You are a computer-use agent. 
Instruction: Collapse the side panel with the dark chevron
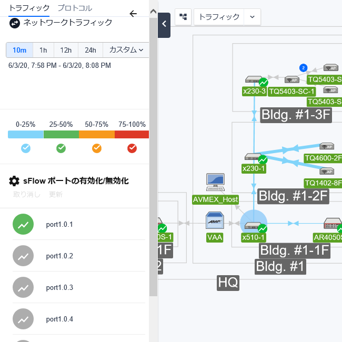(164, 25)
